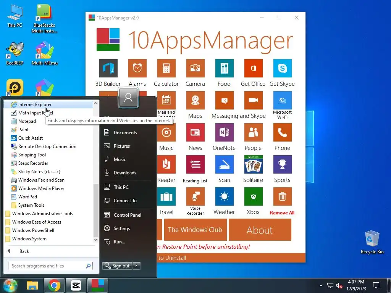The image size is (391, 293).
Task: Open File Explorer from the taskbar
Action: (32, 285)
